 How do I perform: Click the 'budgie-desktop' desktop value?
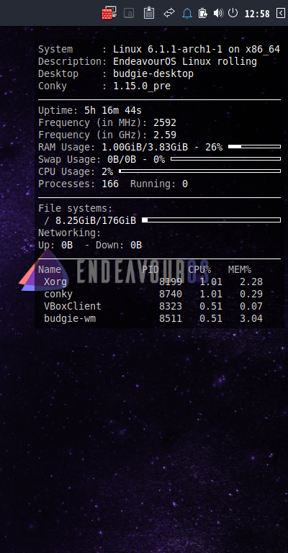153,73
